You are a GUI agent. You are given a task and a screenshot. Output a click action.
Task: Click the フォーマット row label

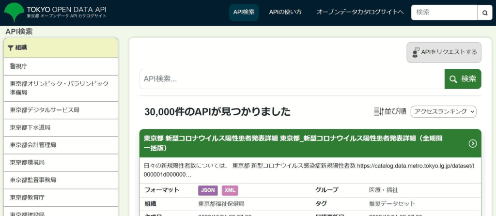[162, 190]
